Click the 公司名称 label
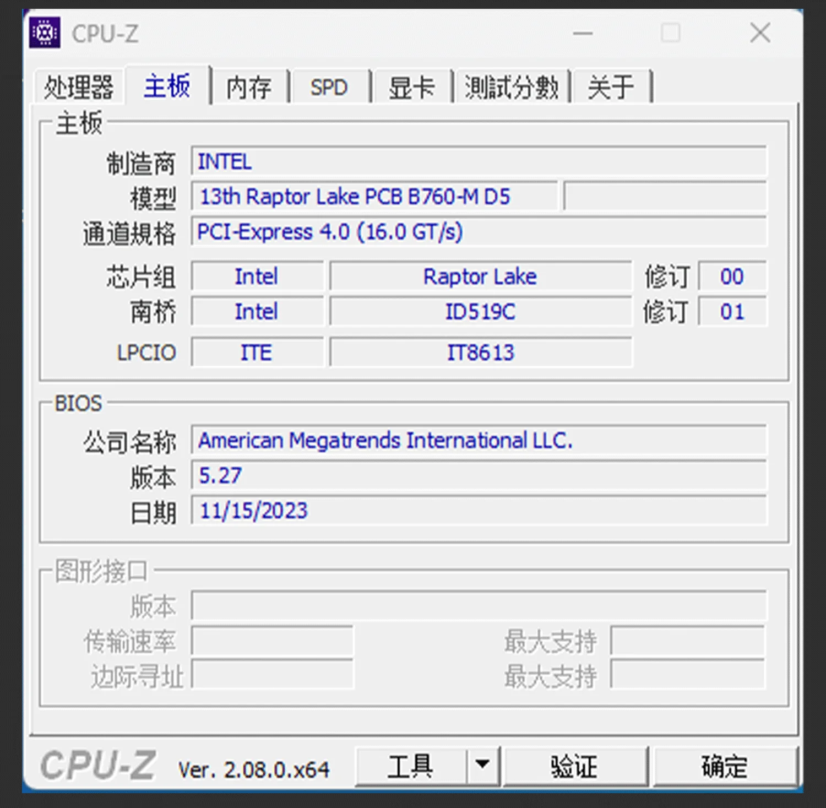Viewport: 826px width, 808px height. point(129,442)
